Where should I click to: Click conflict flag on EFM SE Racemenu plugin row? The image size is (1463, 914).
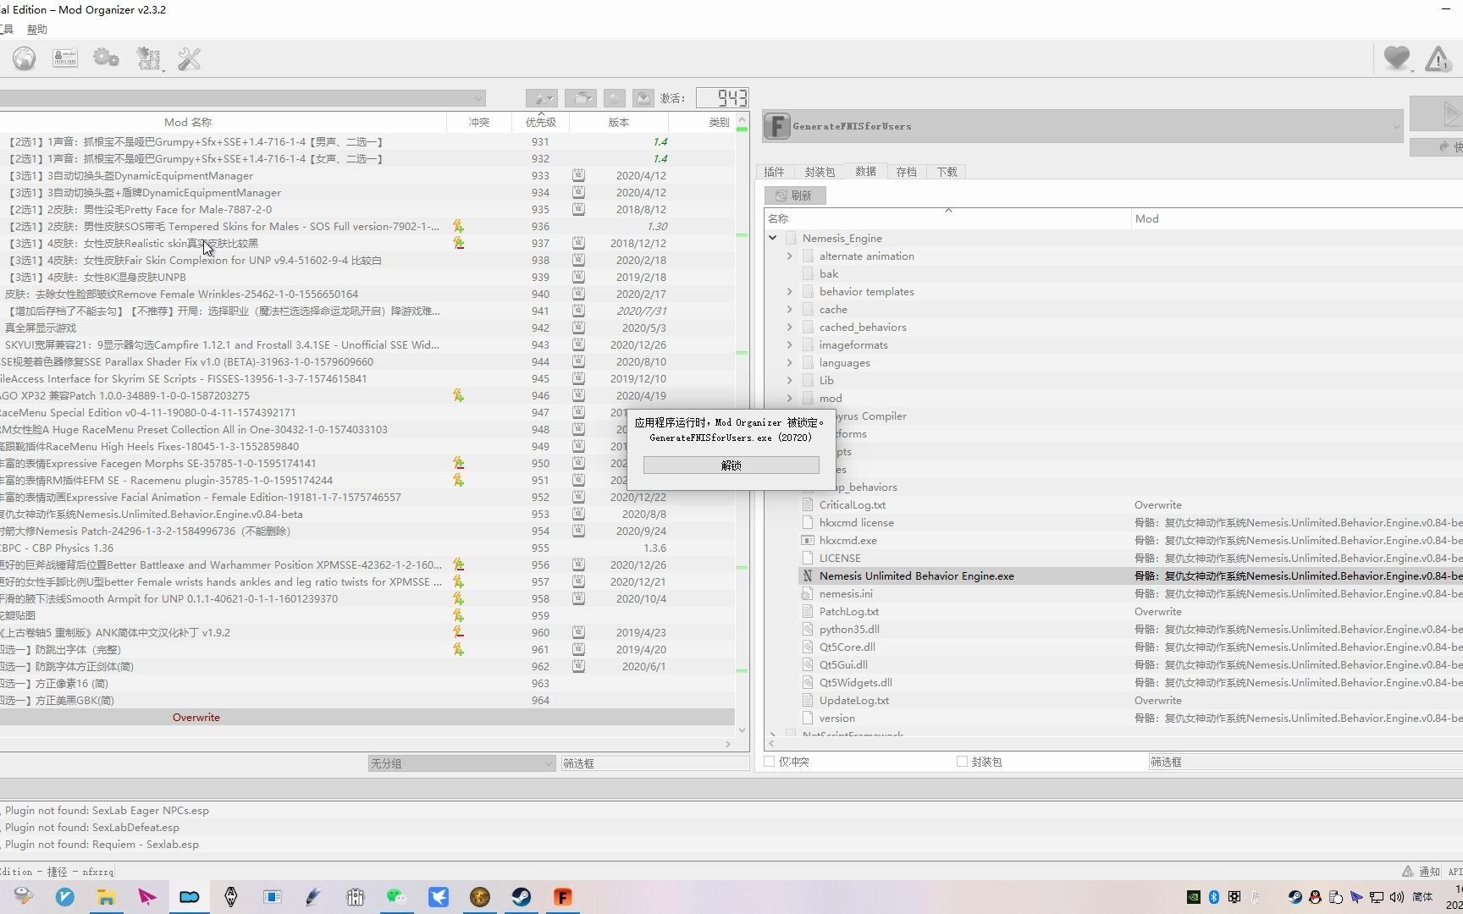tap(458, 480)
